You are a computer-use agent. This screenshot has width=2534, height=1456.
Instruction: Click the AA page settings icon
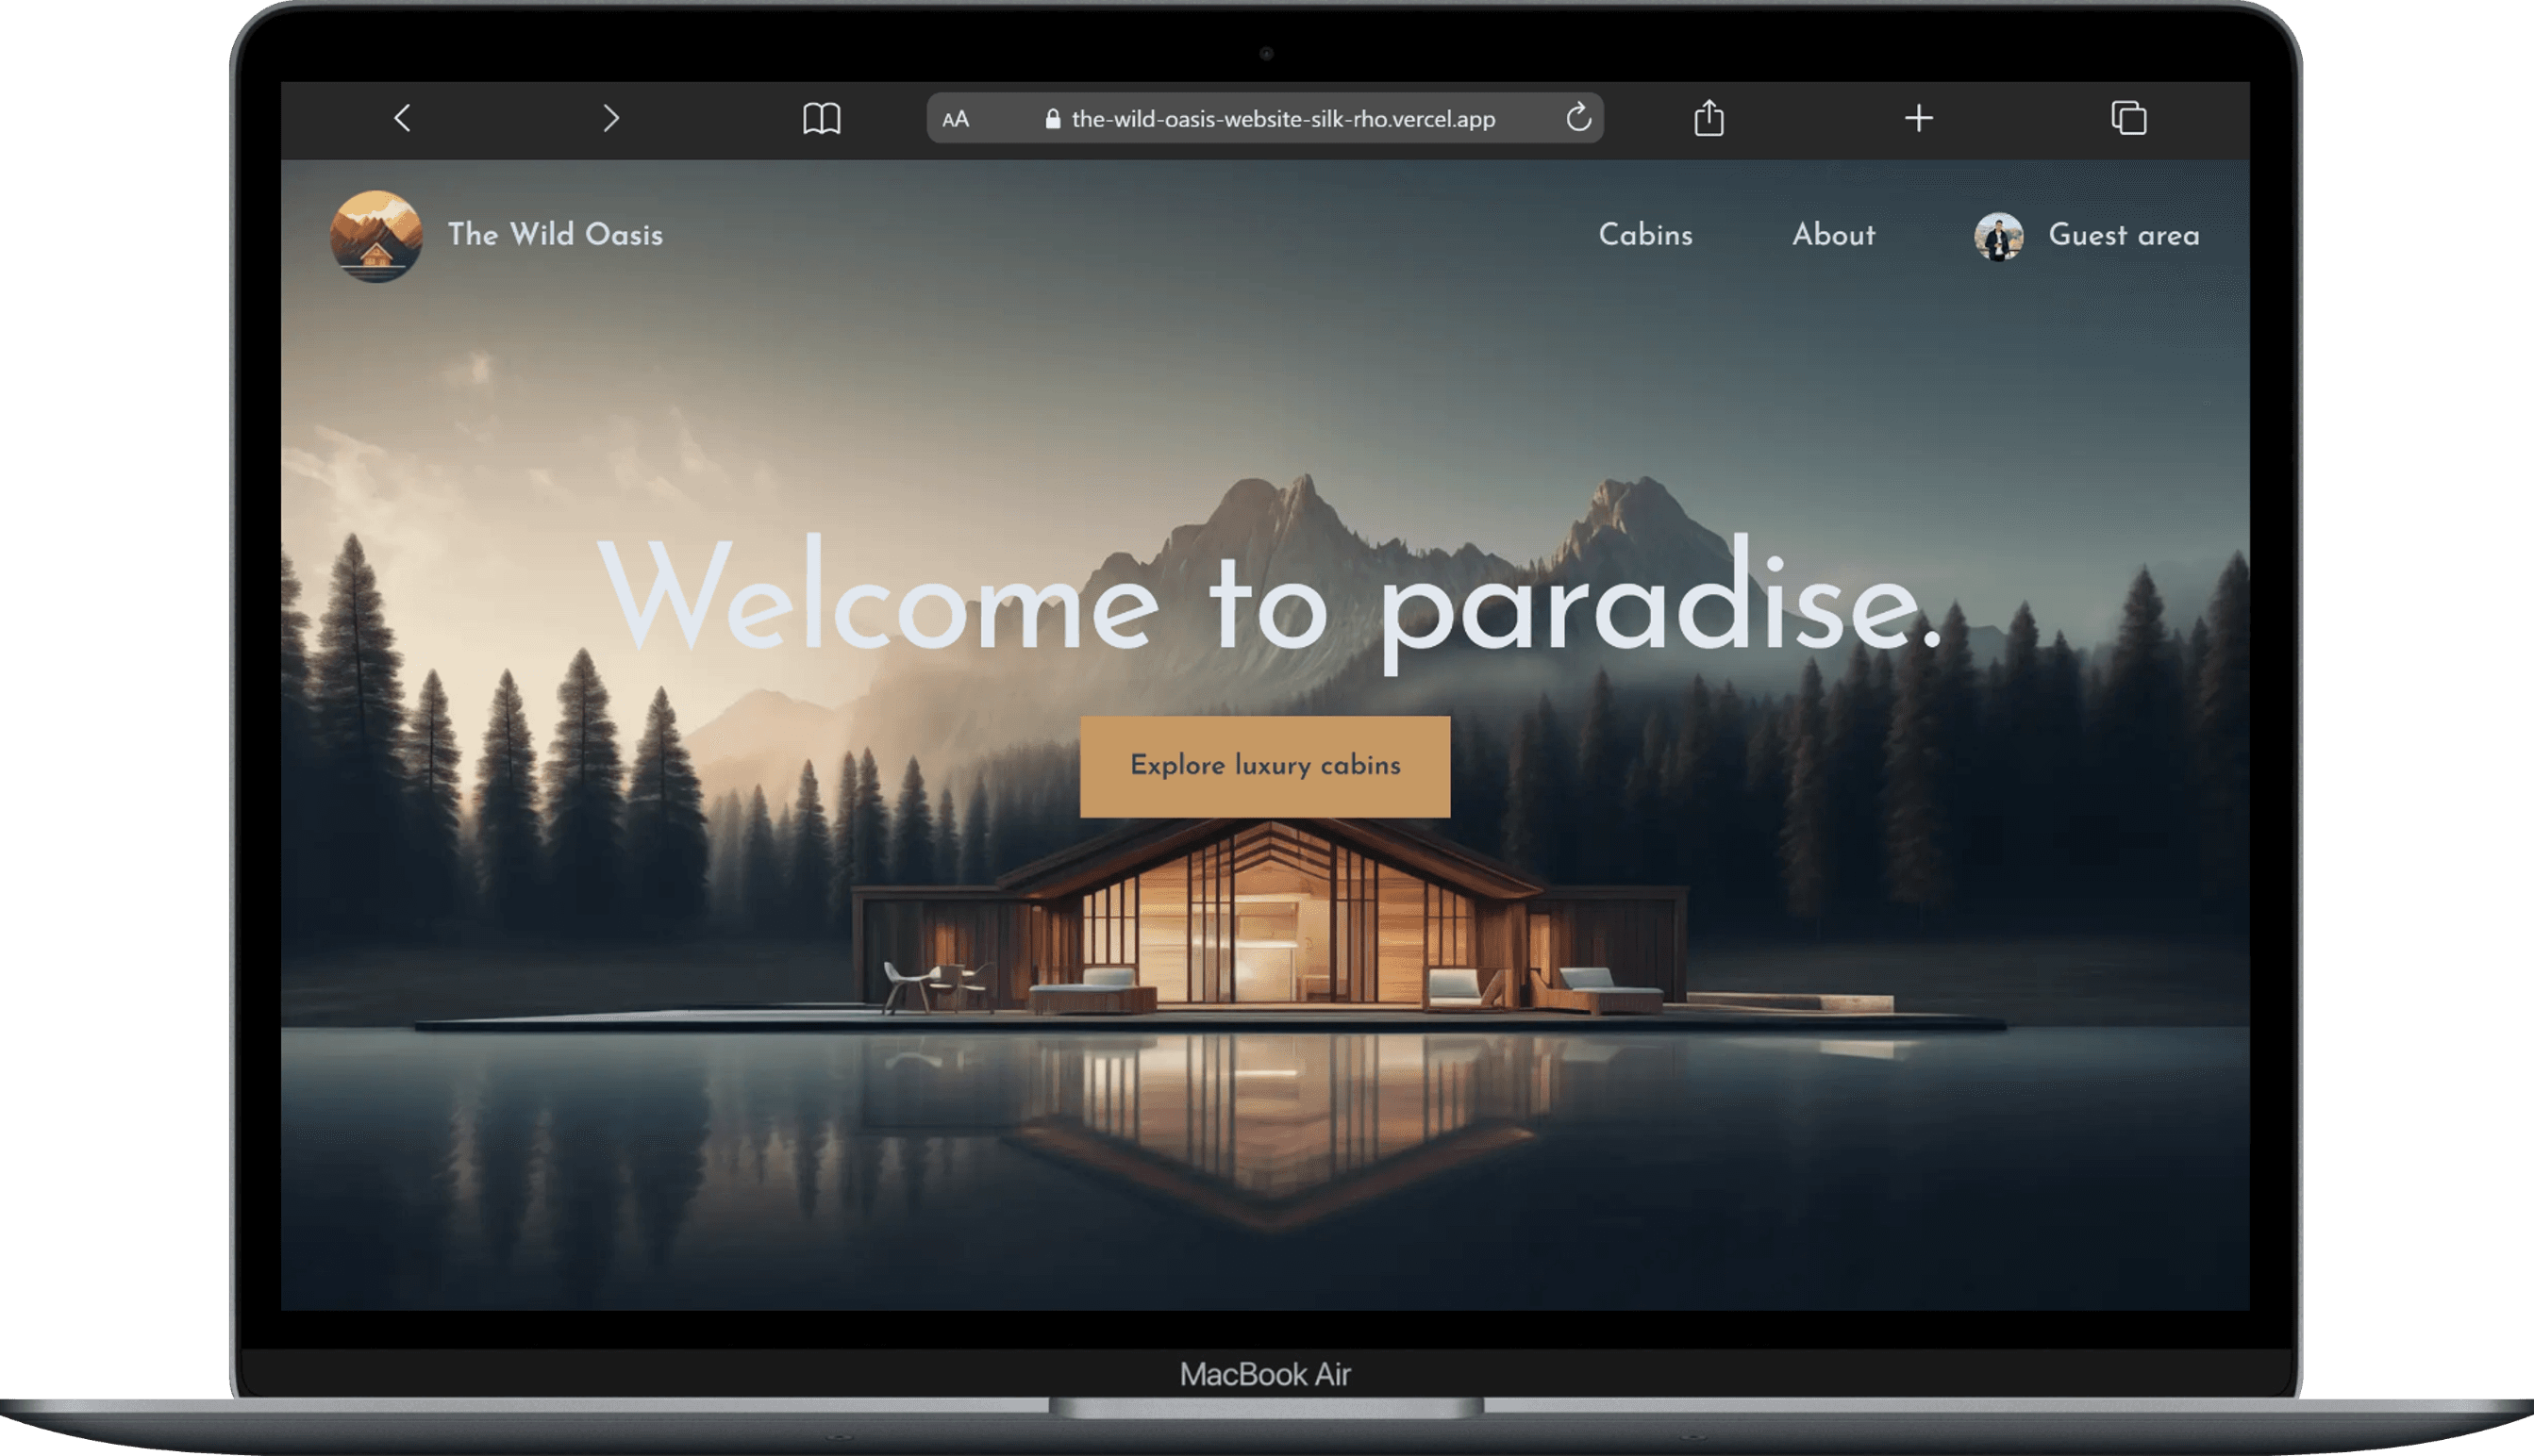[956, 119]
